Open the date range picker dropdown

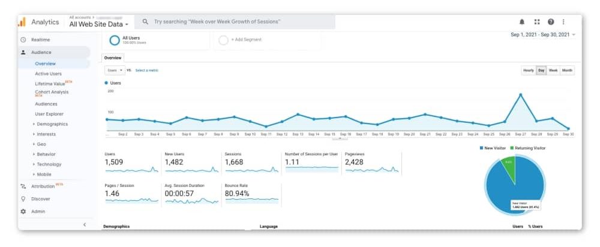coord(542,35)
